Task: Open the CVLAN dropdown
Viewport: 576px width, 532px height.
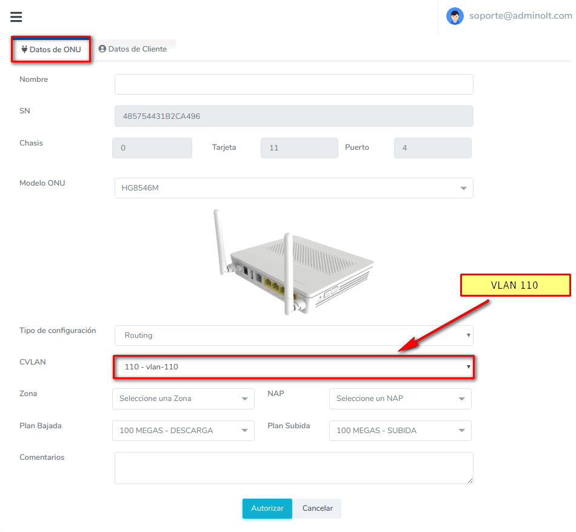Action: click(x=293, y=367)
